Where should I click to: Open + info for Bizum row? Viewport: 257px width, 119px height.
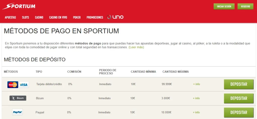tap(196, 98)
